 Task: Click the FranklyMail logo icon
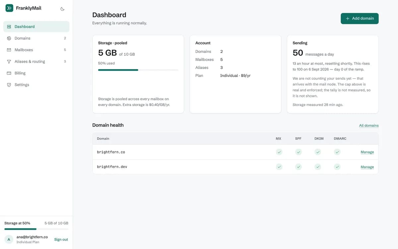pyautogui.click(x=9, y=8)
